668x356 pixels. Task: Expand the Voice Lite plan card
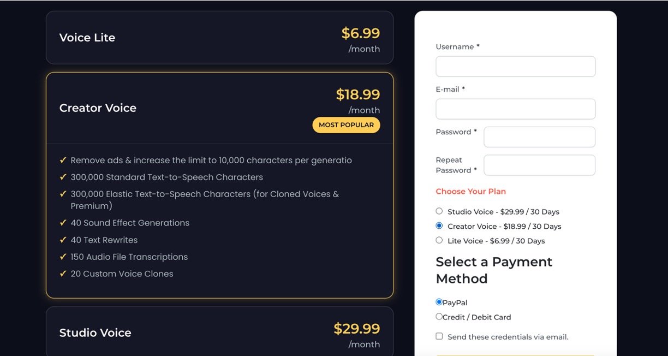coord(219,38)
